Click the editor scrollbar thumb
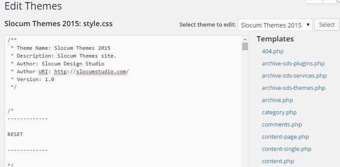This screenshot has width=340, height=167. [x=245, y=46]
